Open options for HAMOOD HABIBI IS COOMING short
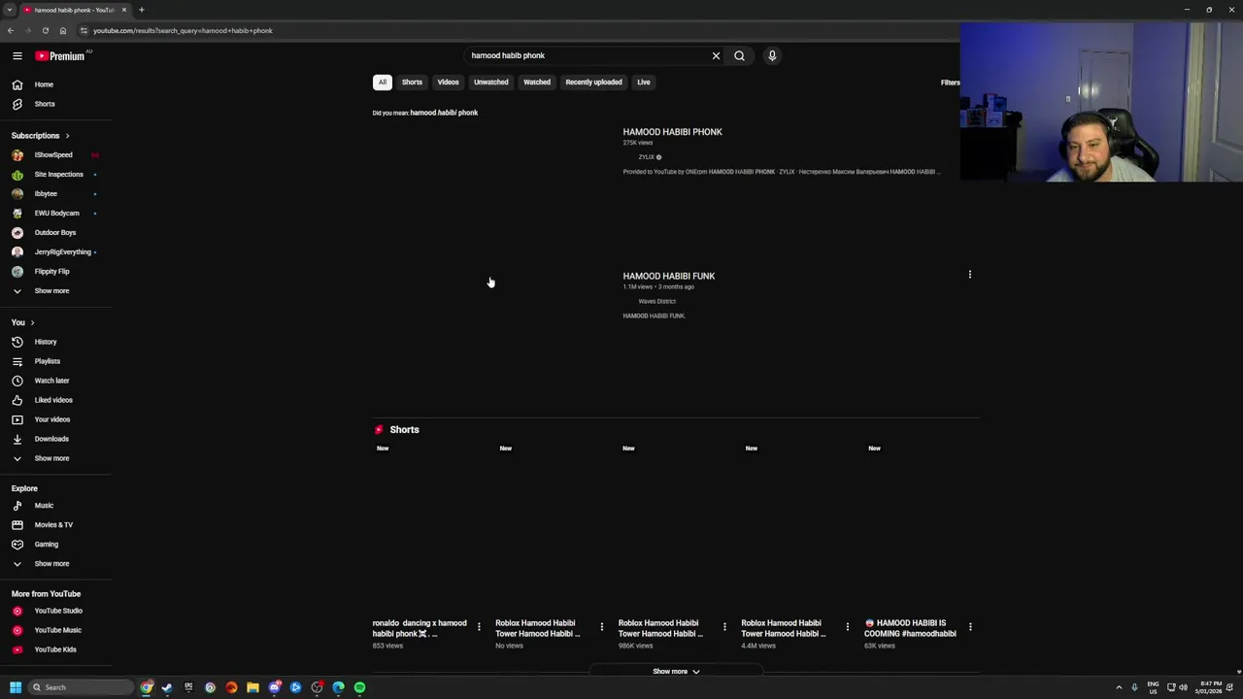The height and width of the screenshot is (699, 1243). tap(970, 627)
